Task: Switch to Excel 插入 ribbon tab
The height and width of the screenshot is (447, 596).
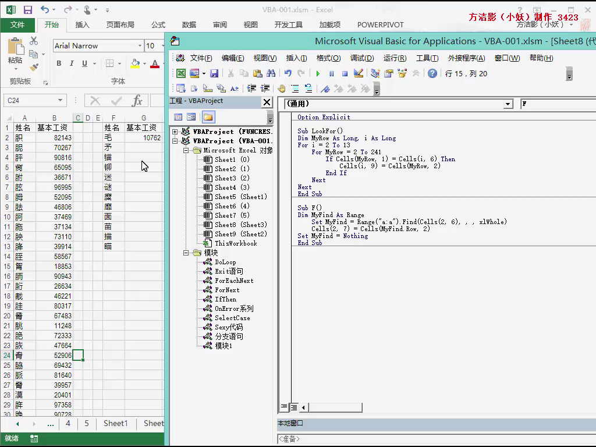Action: click(x=83, y=24)
